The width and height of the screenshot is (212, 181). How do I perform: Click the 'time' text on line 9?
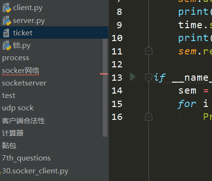191,25
